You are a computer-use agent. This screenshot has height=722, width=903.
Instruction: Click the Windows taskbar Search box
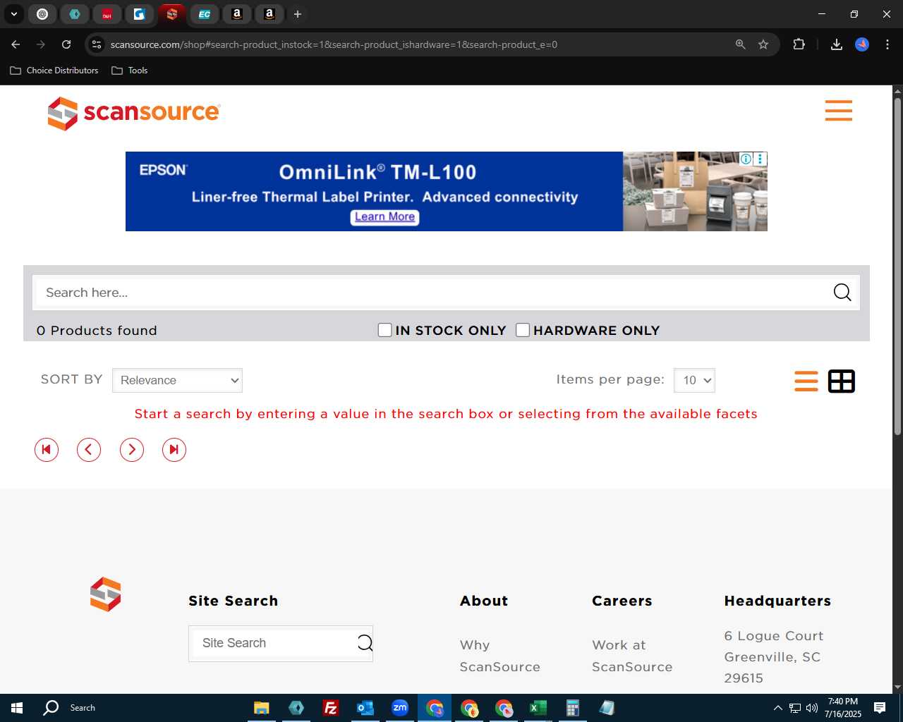click(x=83, y=708)
